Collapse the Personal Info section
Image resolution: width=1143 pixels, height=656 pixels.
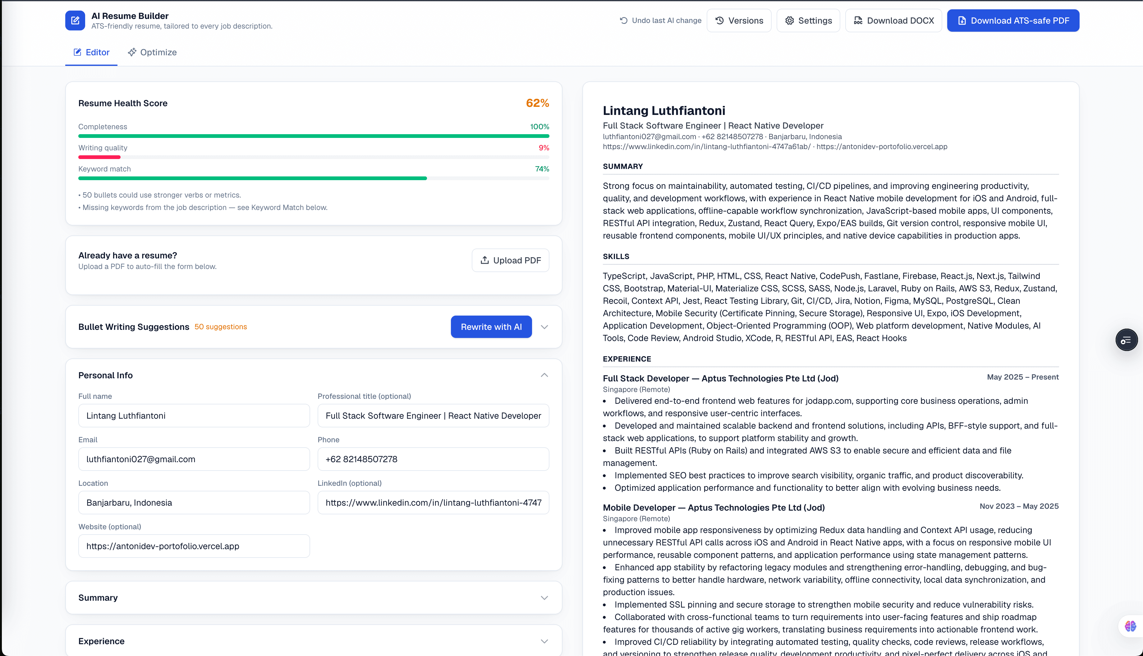click(x=544, y=375)
